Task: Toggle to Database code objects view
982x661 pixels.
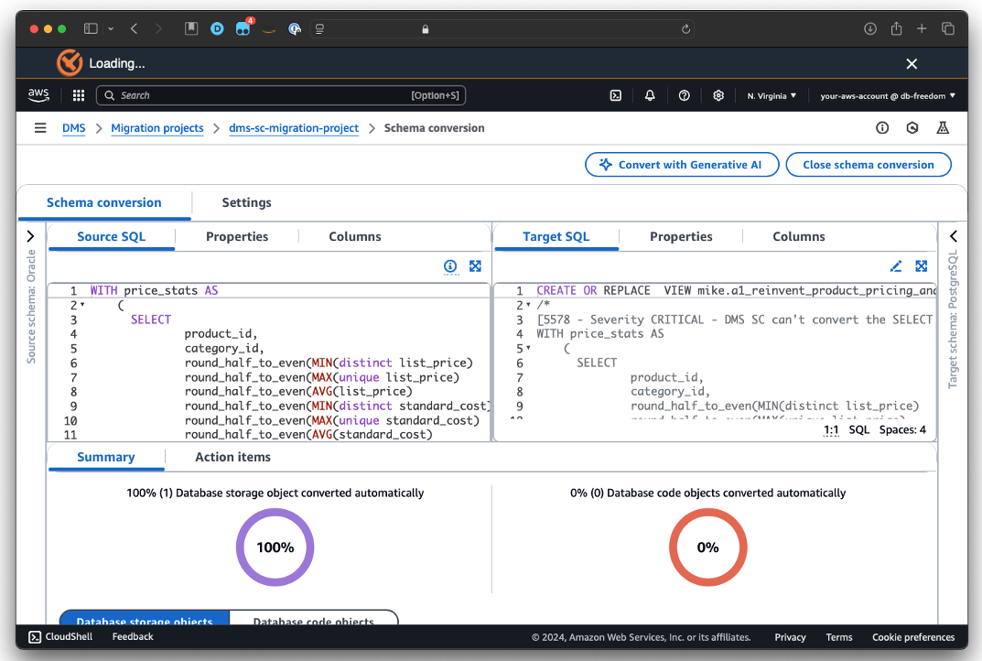Action: click(313, 621)
